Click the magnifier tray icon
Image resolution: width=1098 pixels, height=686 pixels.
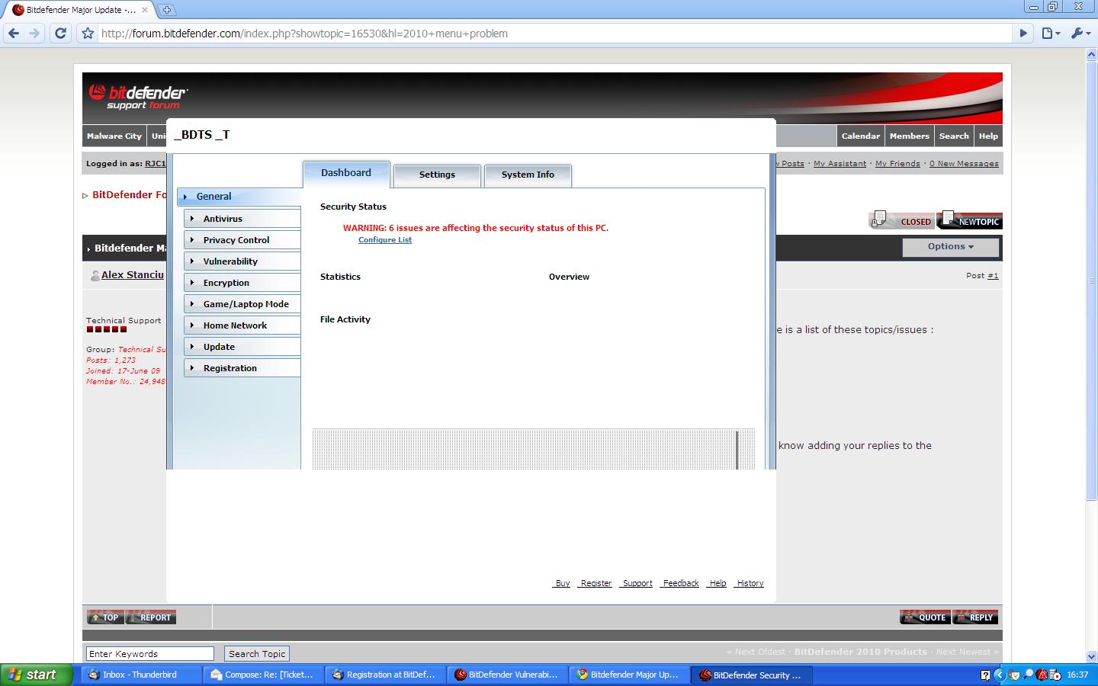tap(1029, 675)
